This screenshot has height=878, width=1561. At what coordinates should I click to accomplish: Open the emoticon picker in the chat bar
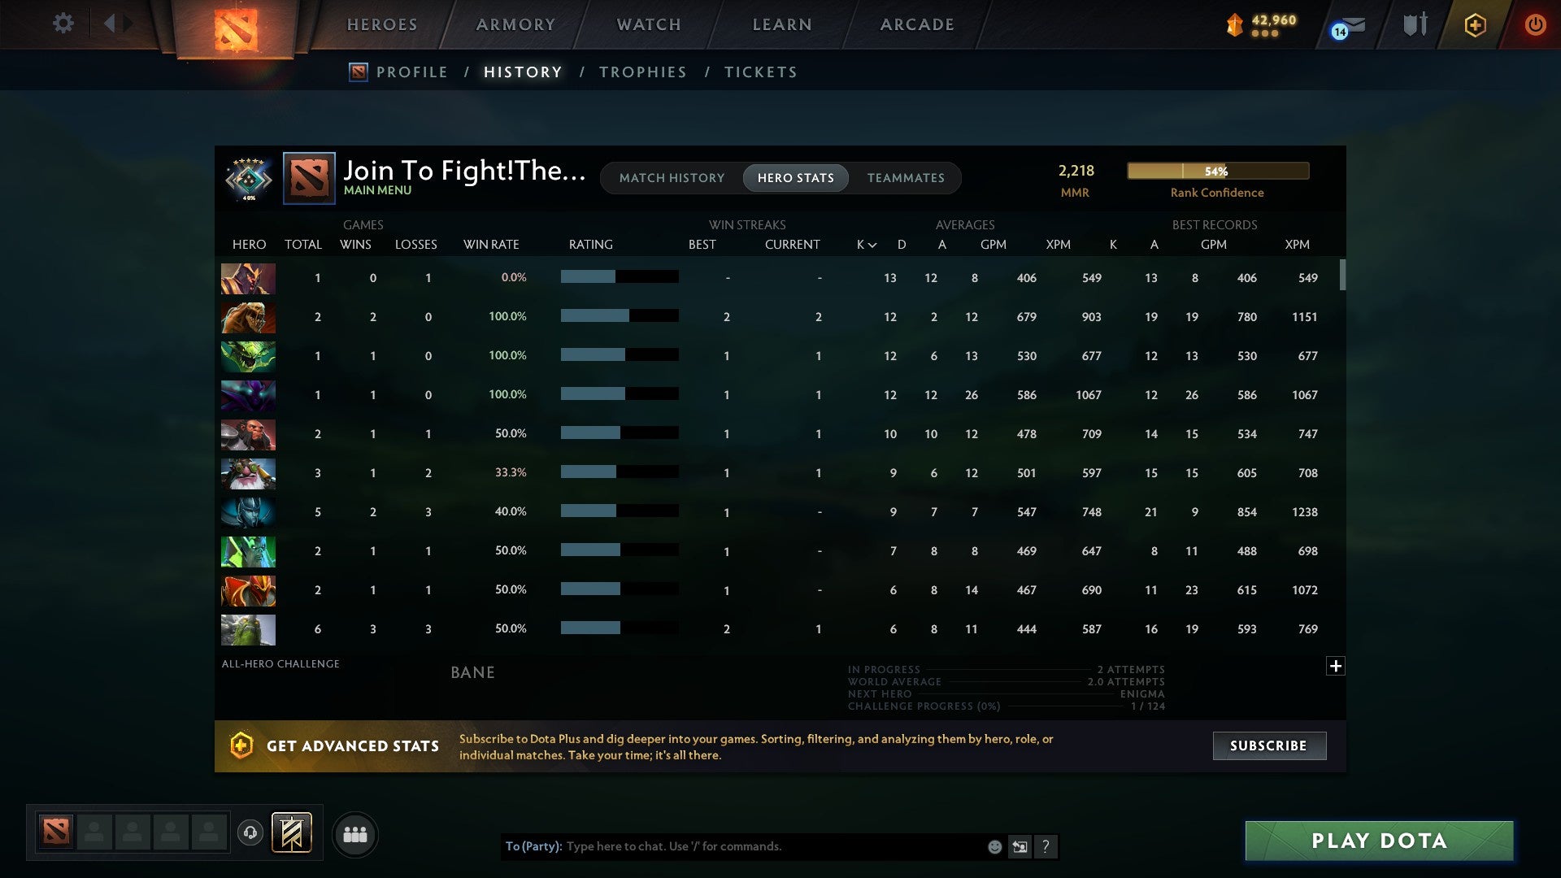click(994, 846)
